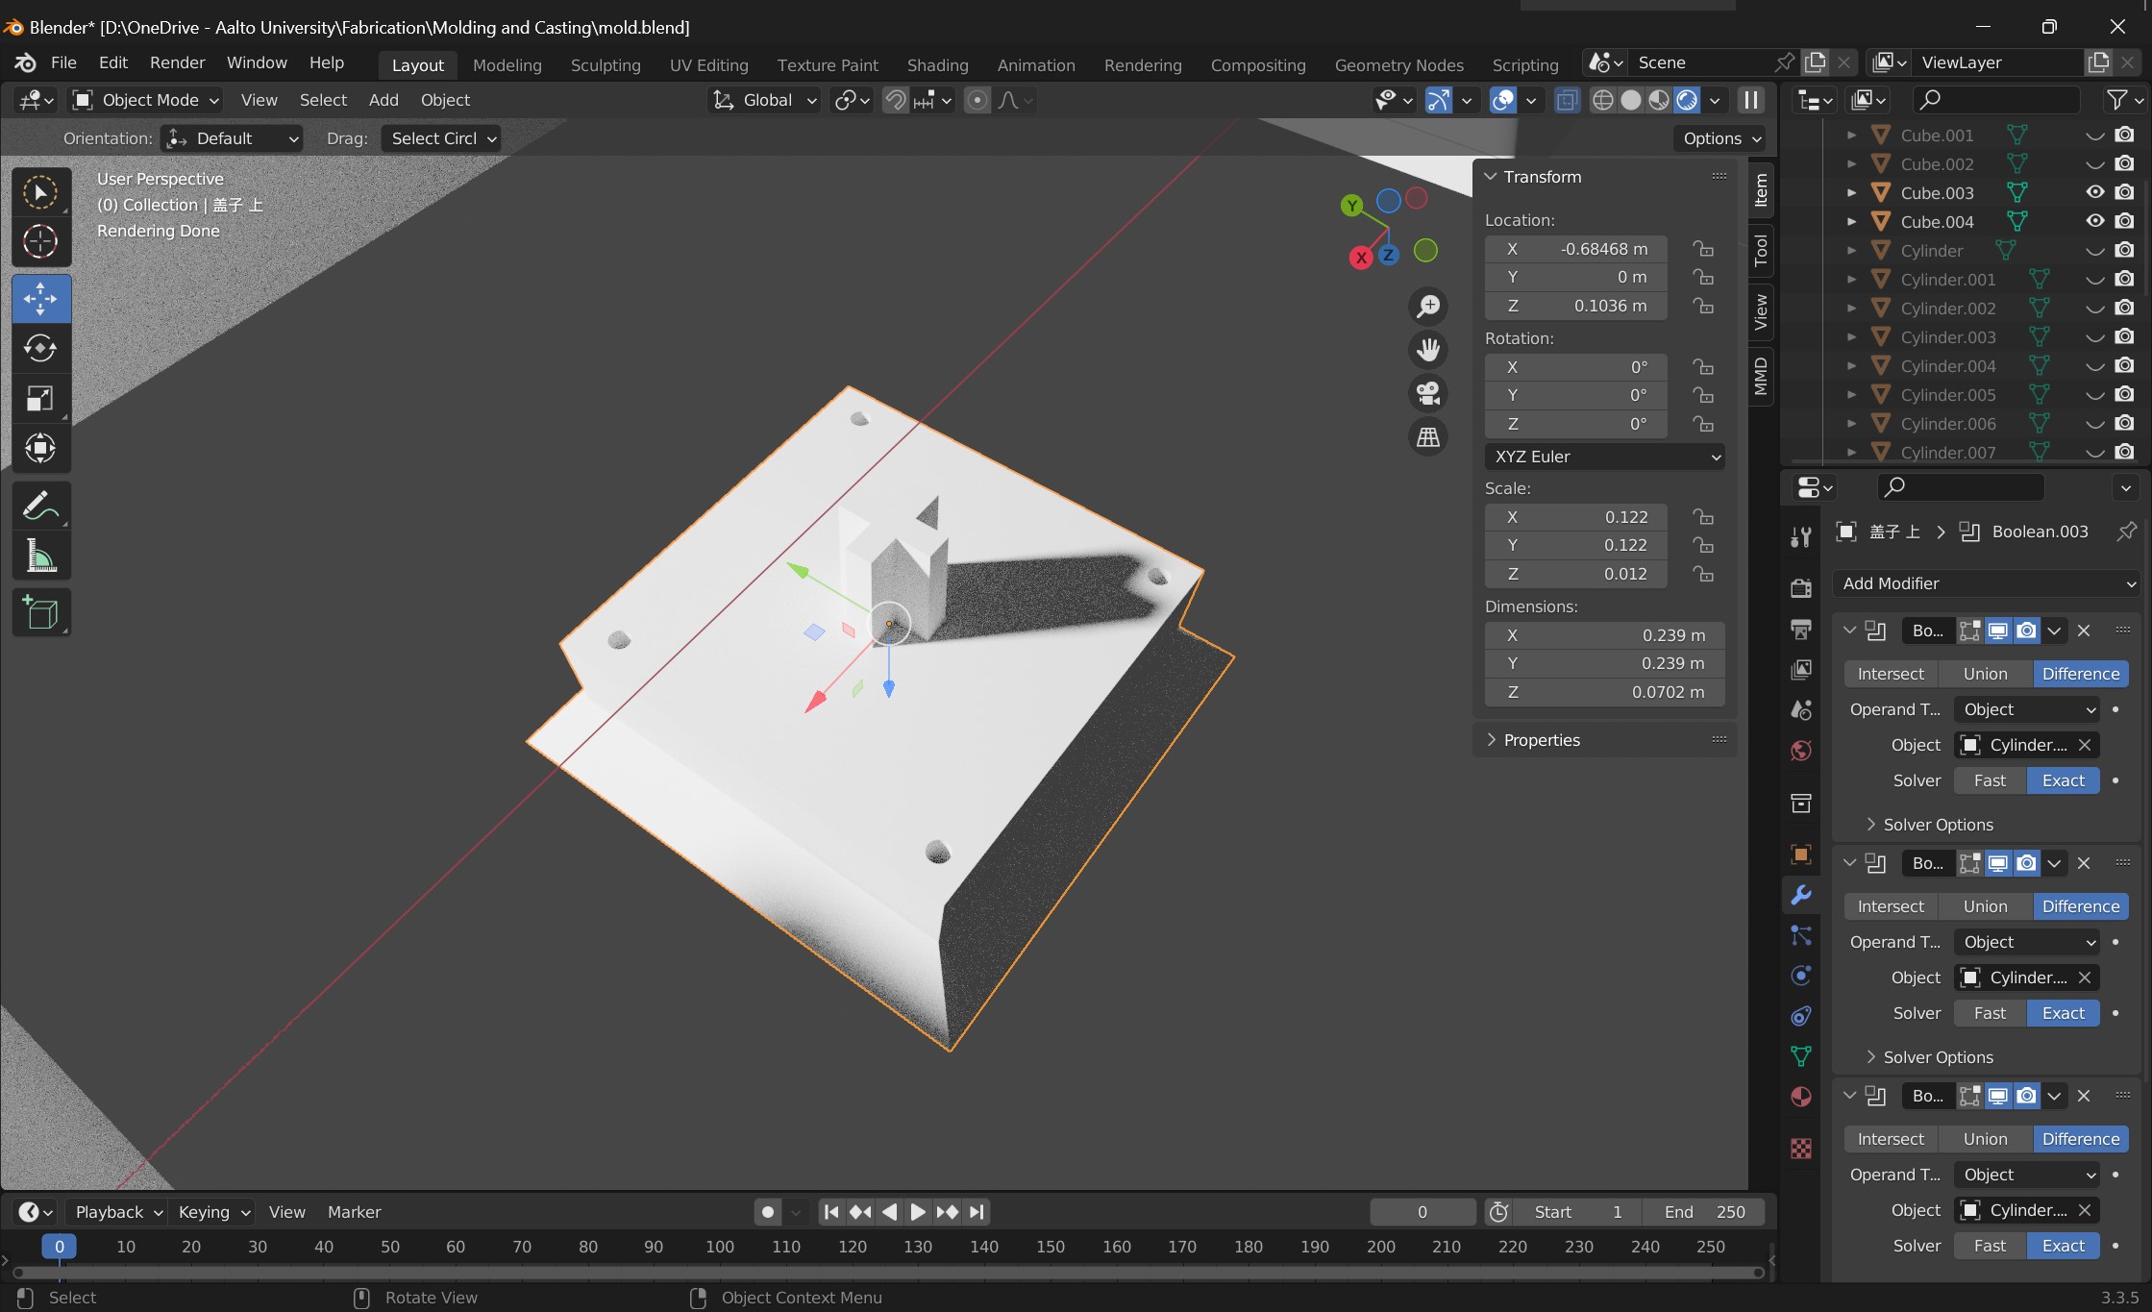Activate the Rotate tool
This screenshot has width=2152, height=1312.
point(40,348)
